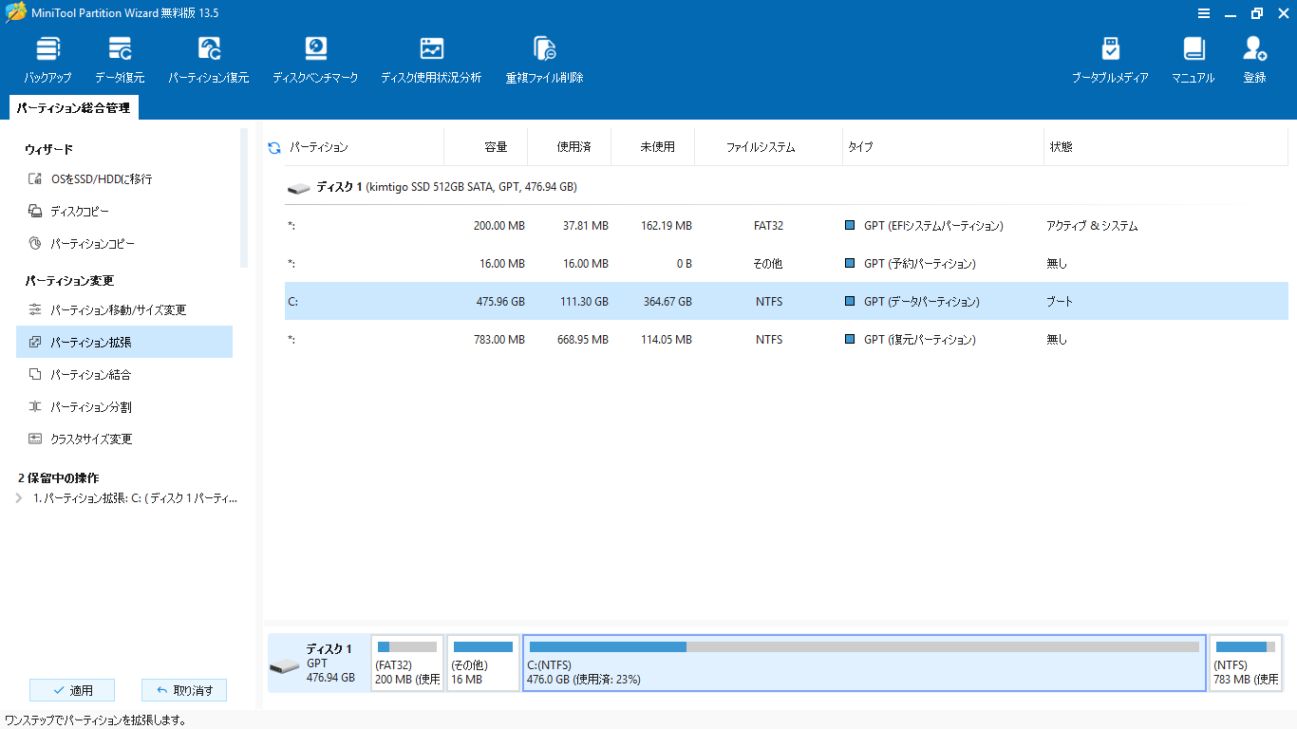Refresh the partition list with the refresh icon
Screen dimensions: 1297x729
click(274, 147)
